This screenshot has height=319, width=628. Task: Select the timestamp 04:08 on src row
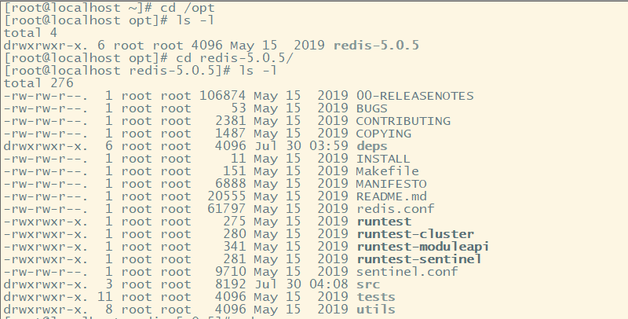329,284
